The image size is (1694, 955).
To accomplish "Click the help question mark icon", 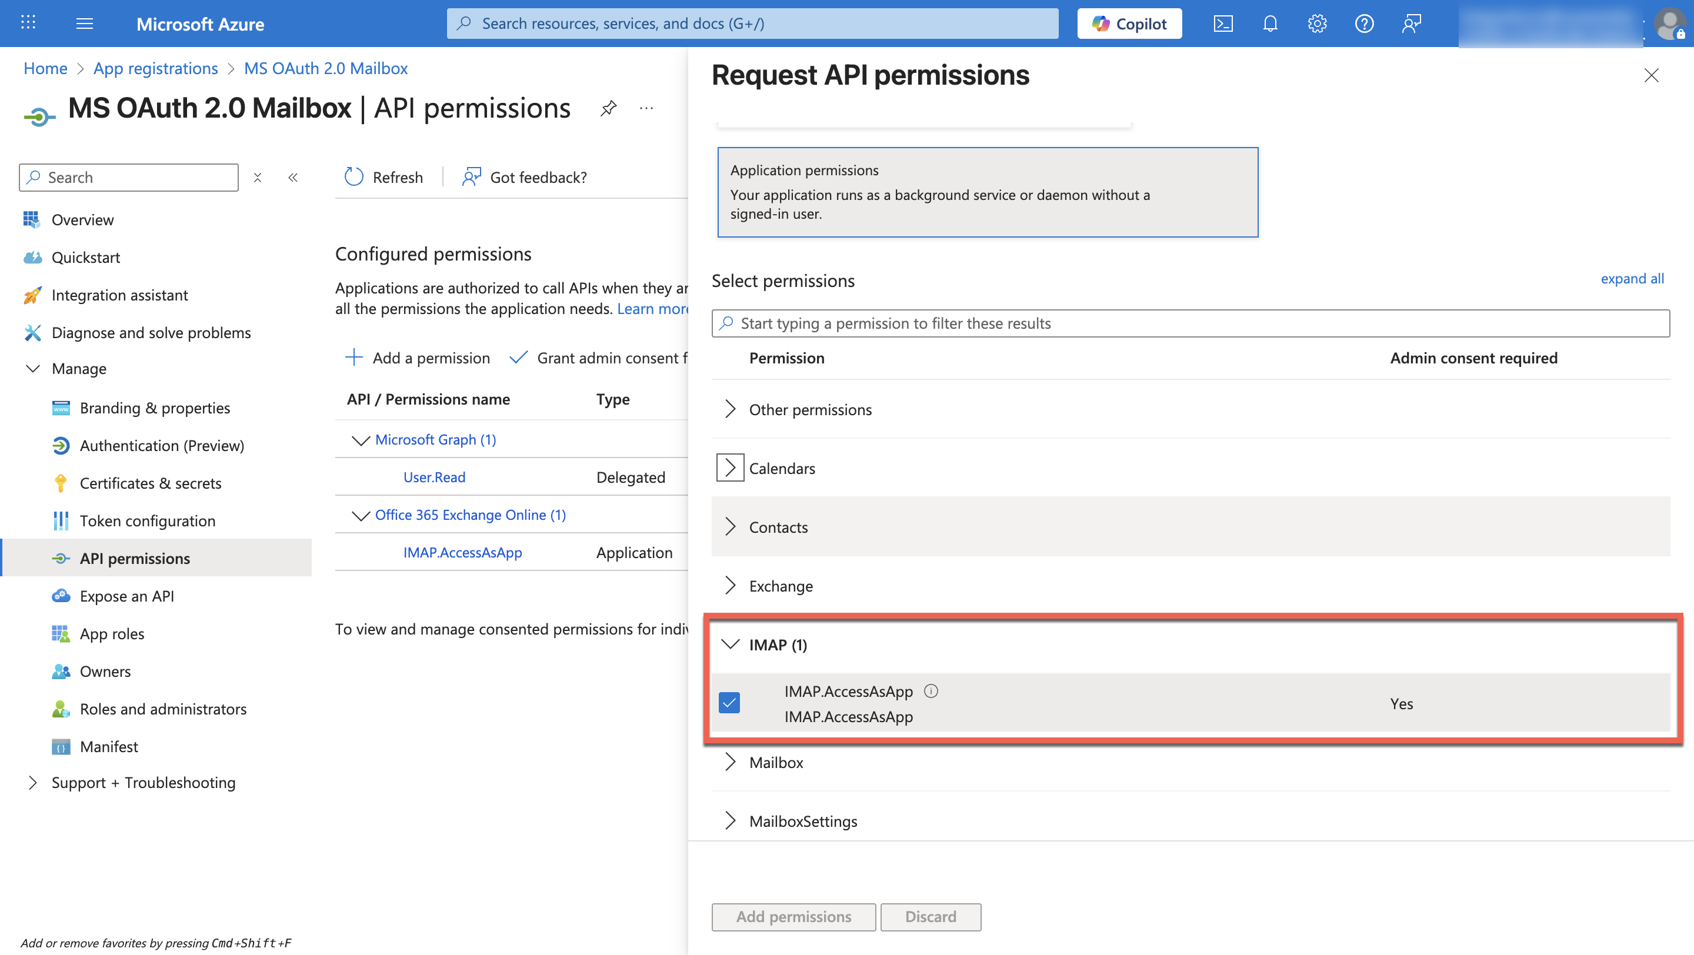I will point(1364,24).
